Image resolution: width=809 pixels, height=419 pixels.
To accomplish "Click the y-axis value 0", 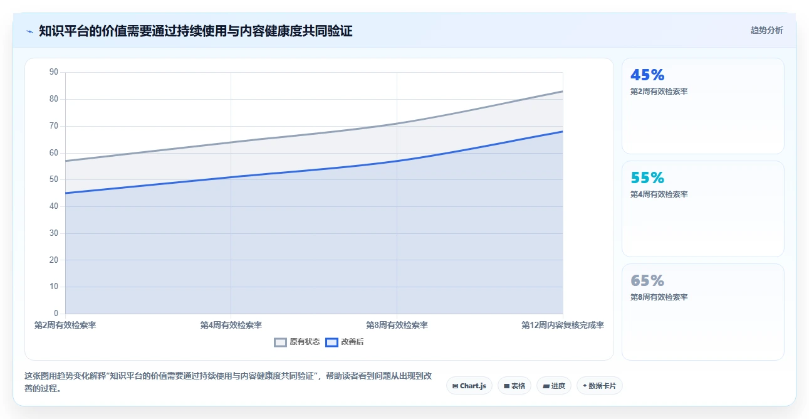I will [56, 314].
